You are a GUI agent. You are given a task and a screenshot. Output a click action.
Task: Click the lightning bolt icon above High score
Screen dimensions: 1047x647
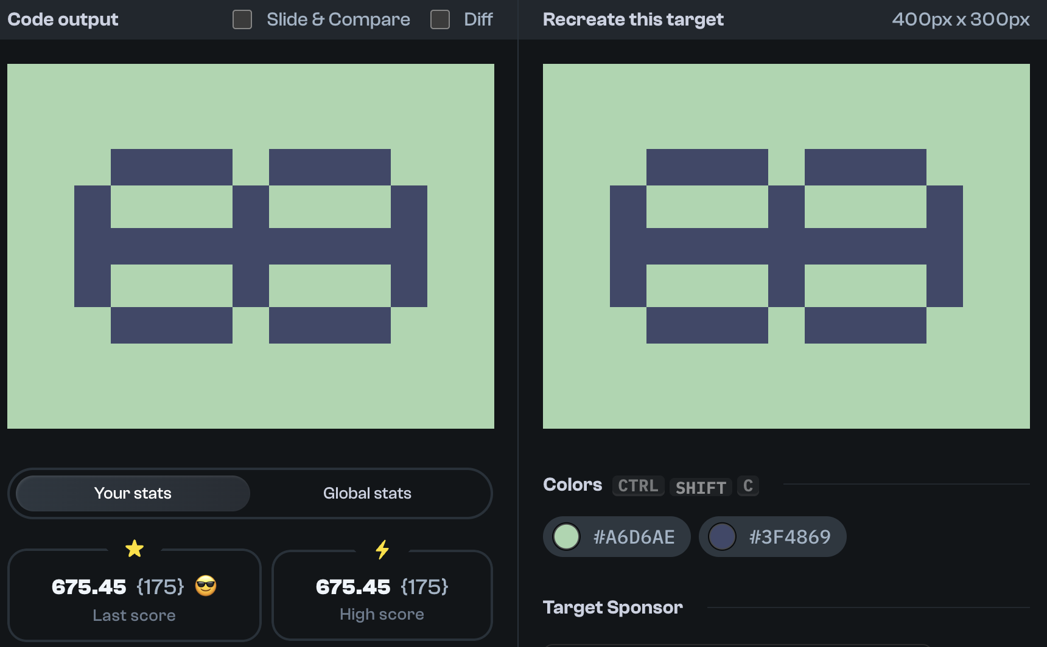[x=382, y=549]
